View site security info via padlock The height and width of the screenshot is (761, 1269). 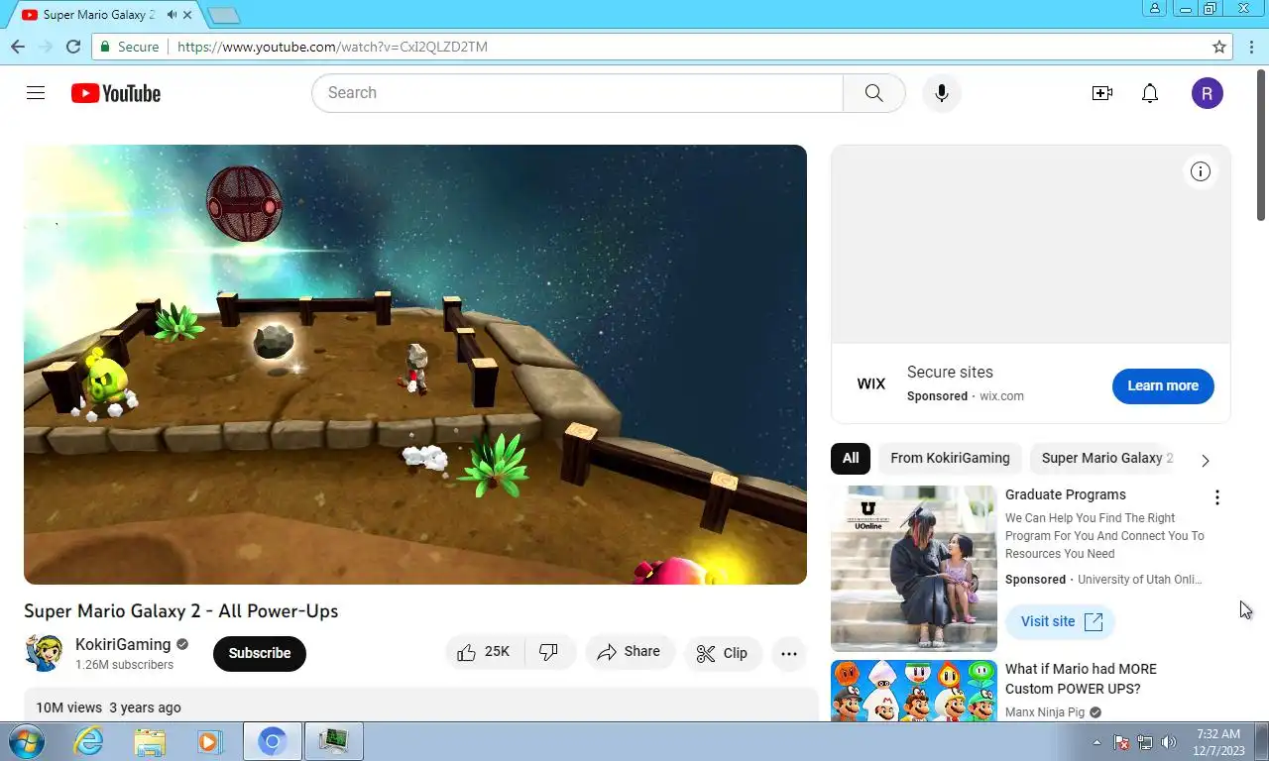coord(103,47)
